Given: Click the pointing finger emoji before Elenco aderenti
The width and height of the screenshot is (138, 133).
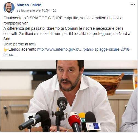Looking at the screenshot, I should pyautogui.click(x=6, y=50).
